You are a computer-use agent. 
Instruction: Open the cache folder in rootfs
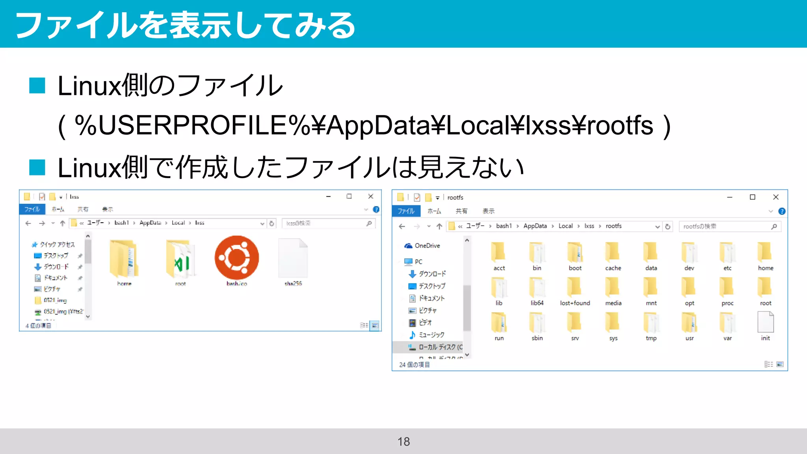click(613, 256)
